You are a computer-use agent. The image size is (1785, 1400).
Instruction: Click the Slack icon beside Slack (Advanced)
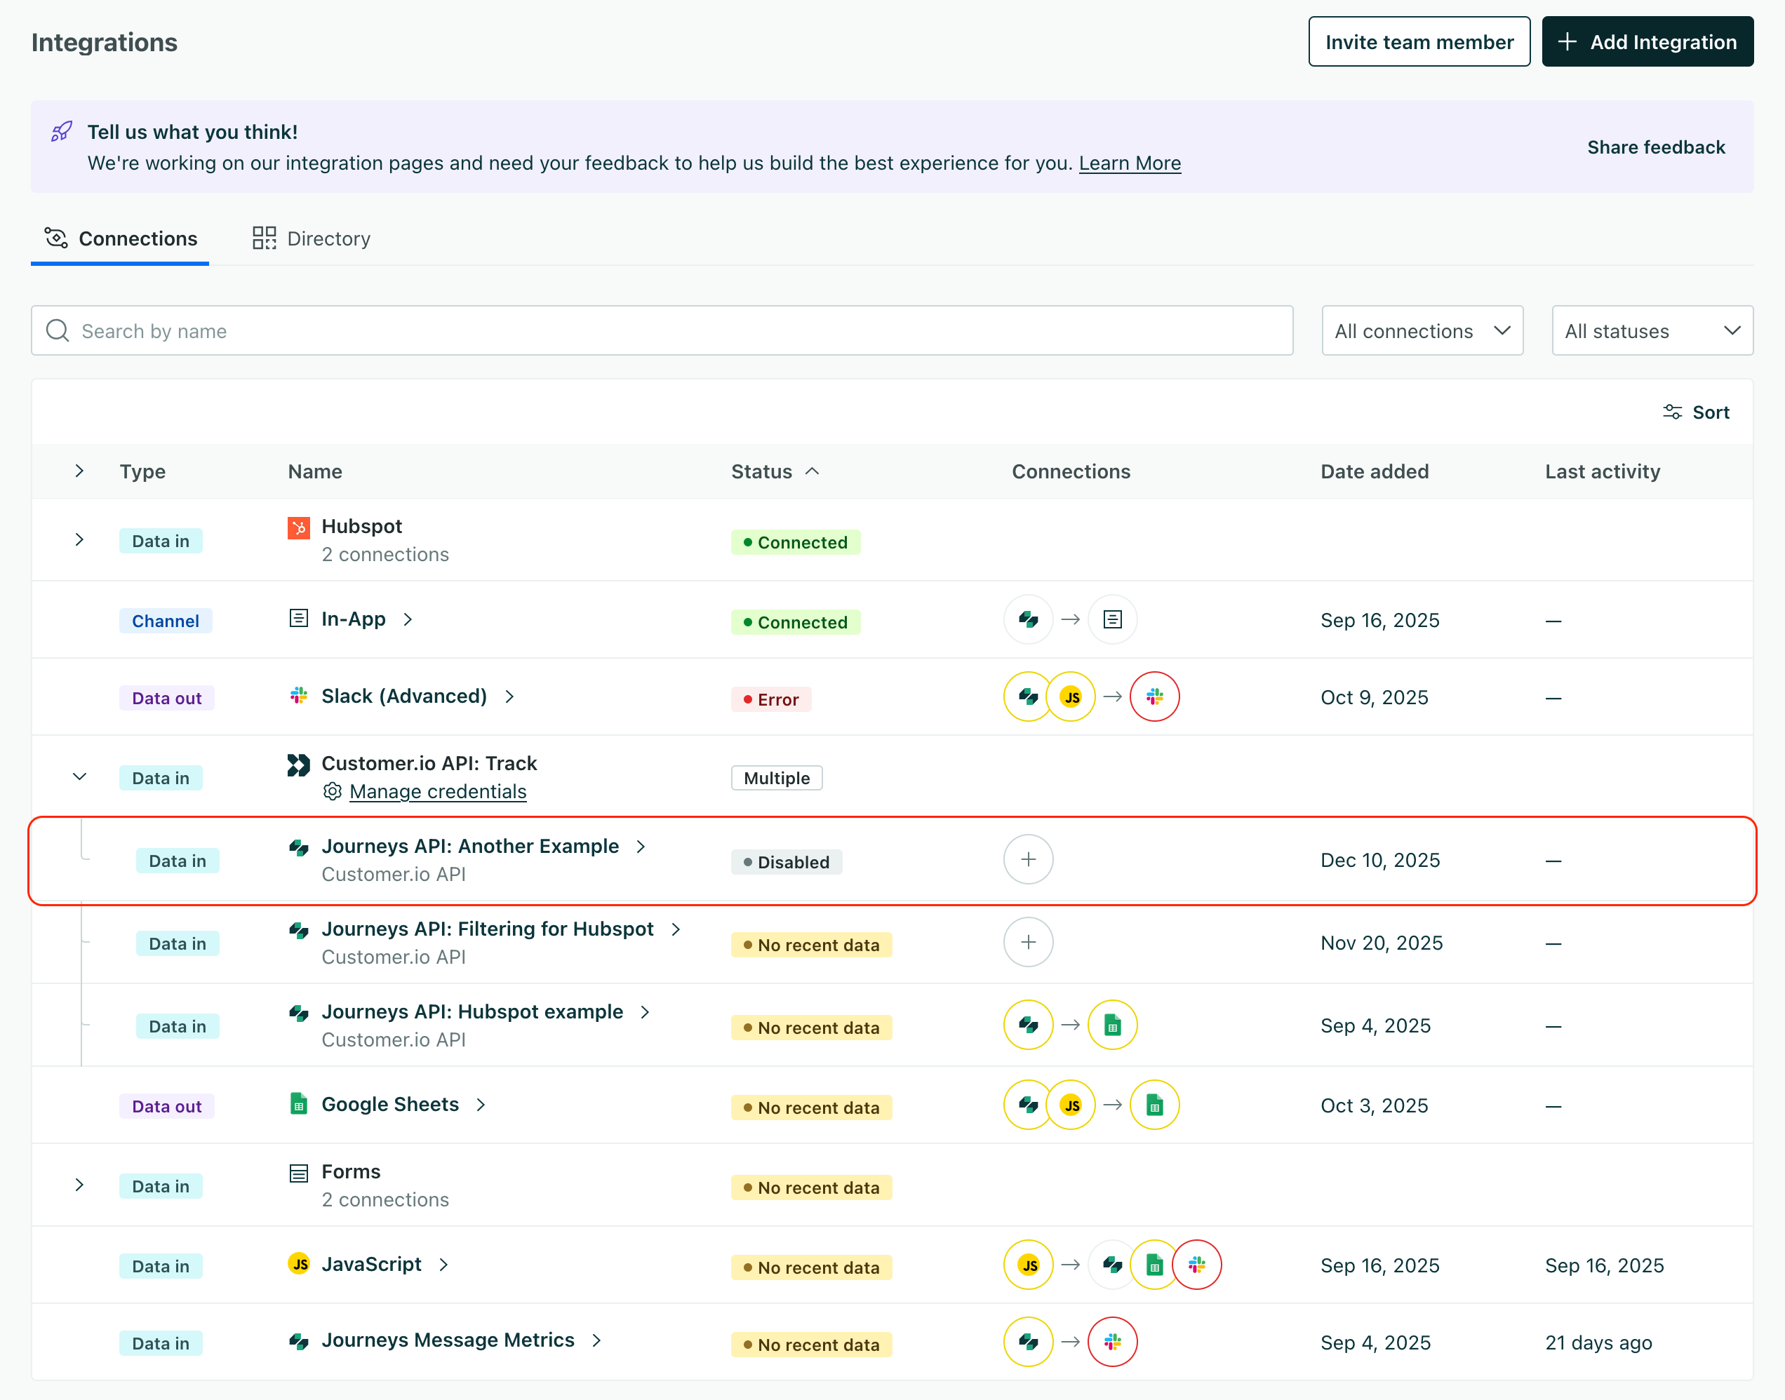click(x=298, y=696)
